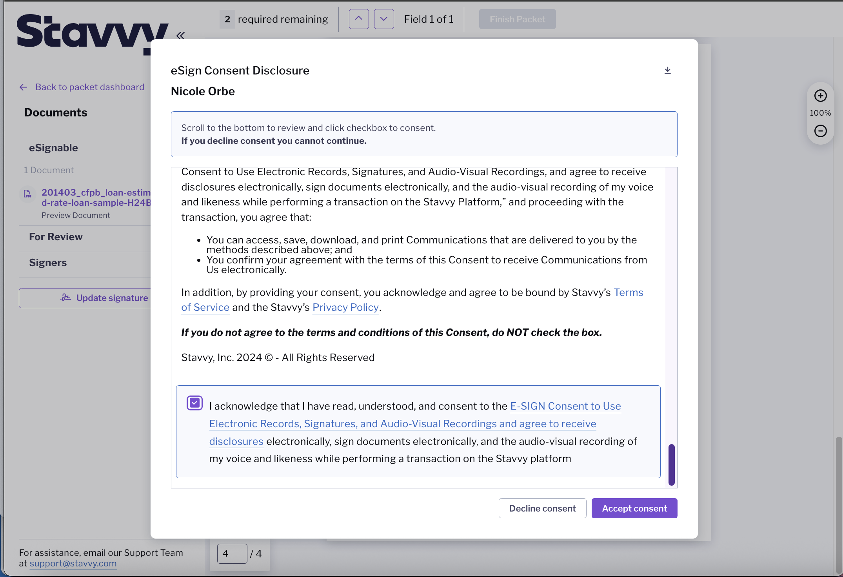Click 'If you decline consent' notice
Image resolution: width=843 pixels, height=577 pixels.
274,141
